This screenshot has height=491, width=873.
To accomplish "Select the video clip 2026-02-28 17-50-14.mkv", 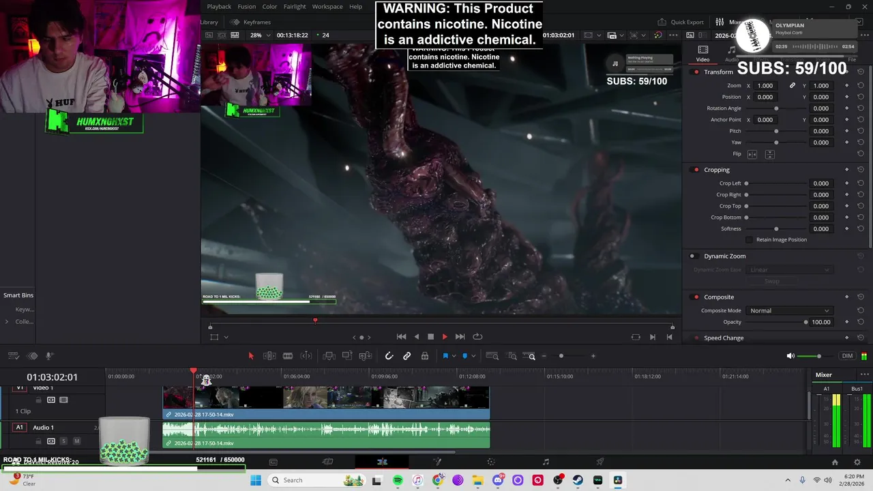I will click(x=326, y=402).
